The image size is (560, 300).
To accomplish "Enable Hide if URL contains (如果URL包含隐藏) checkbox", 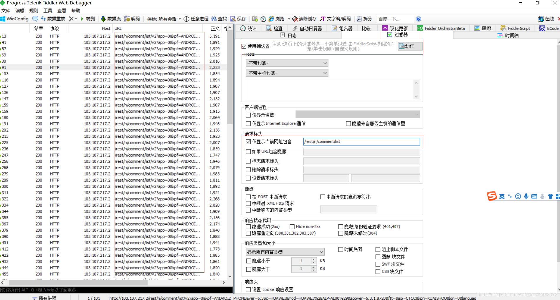I will 248,152.
